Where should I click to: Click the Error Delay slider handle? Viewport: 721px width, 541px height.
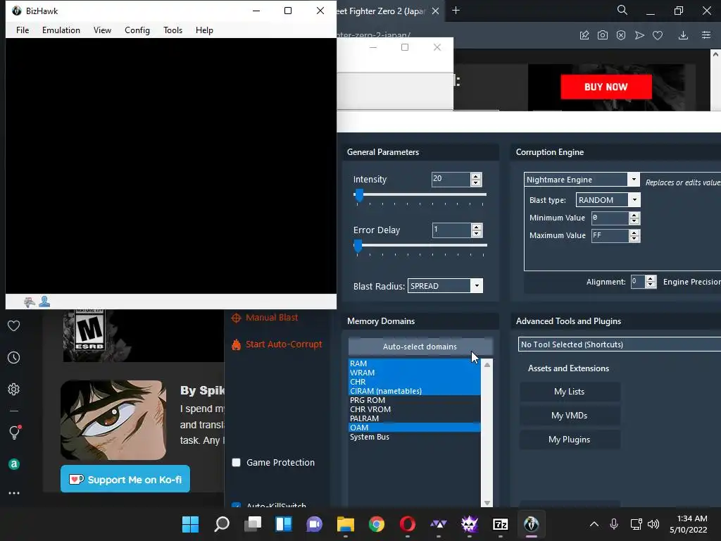point(358,246)
